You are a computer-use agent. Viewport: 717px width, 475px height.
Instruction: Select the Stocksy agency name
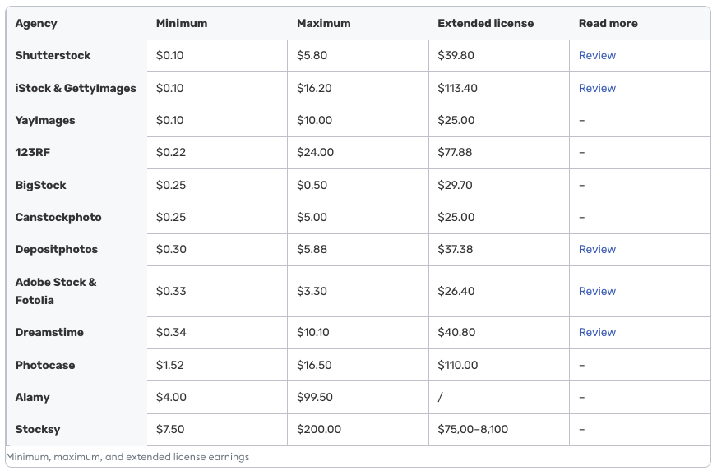pos(38,429)
